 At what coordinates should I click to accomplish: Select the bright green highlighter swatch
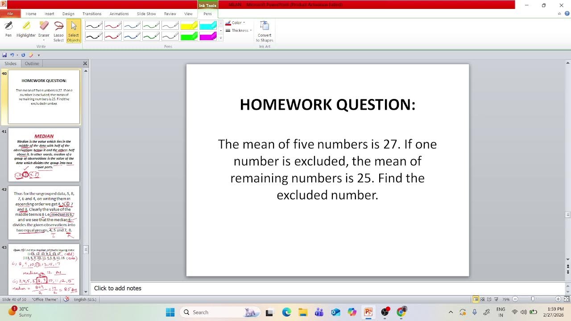189,36
